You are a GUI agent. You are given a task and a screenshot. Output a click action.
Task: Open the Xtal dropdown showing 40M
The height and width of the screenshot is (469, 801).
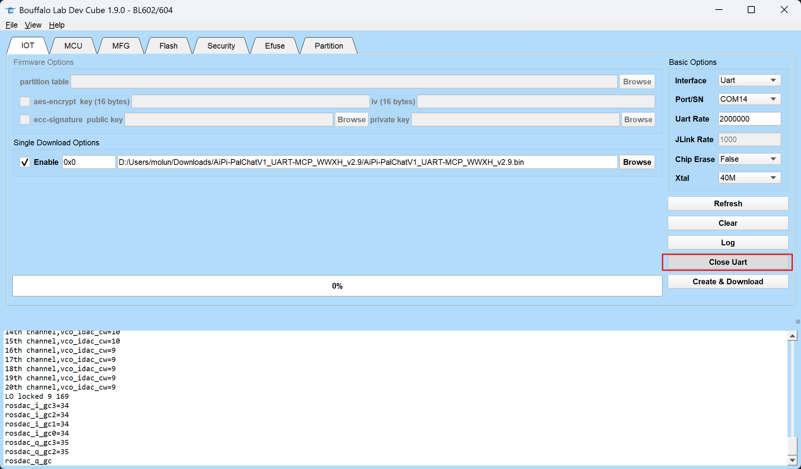(x=749, y=178)
